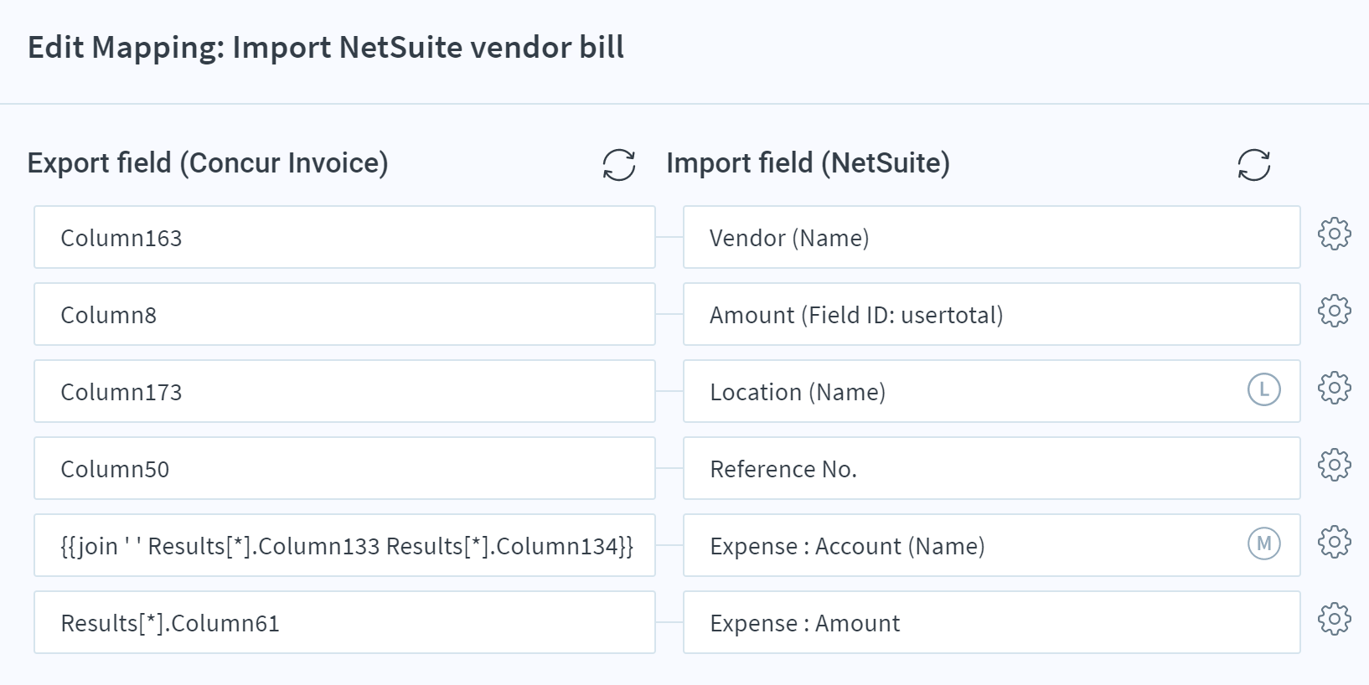Viewport: 1369px width, 685px height.
Task: Open settings gear for Reference No. mapping
Action: (1335, 465)
